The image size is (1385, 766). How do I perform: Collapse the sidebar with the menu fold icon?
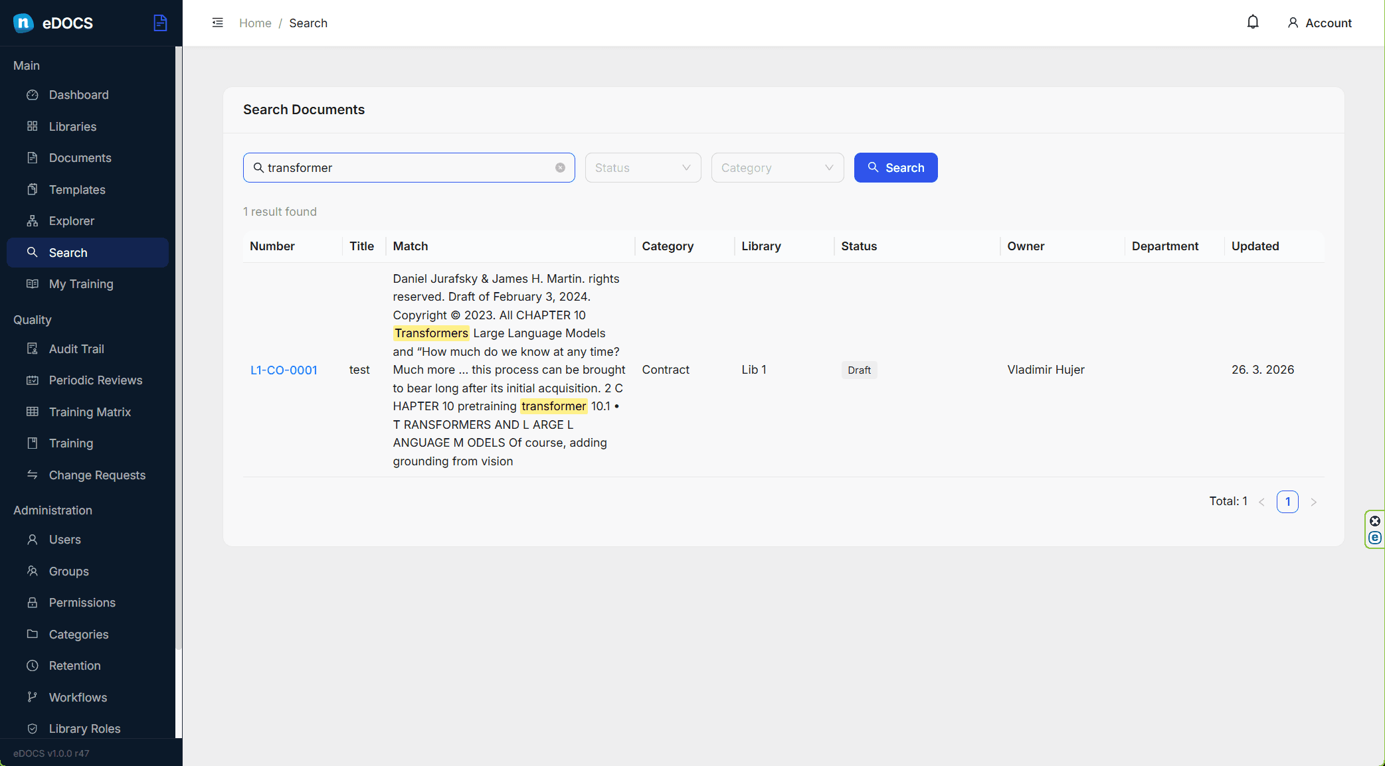pos(217,23)
